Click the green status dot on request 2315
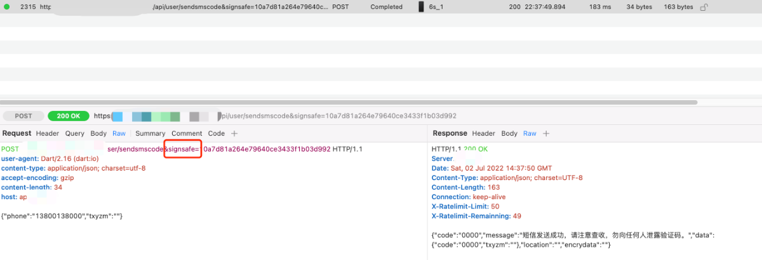This screenshot has height=260, width=762. (x=7, y=7)
